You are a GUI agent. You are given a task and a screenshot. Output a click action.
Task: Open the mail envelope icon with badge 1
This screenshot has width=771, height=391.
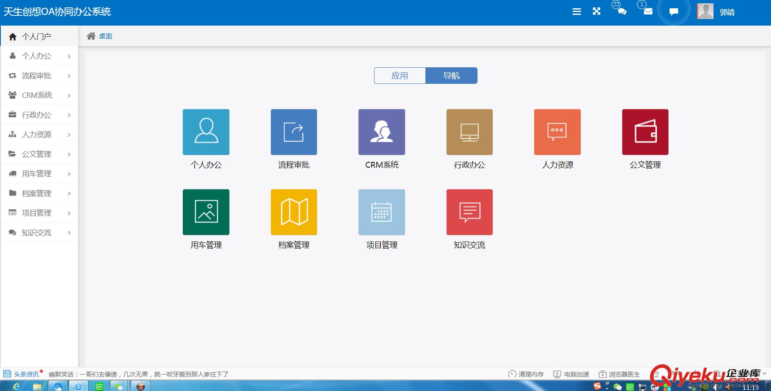(648, 12)
